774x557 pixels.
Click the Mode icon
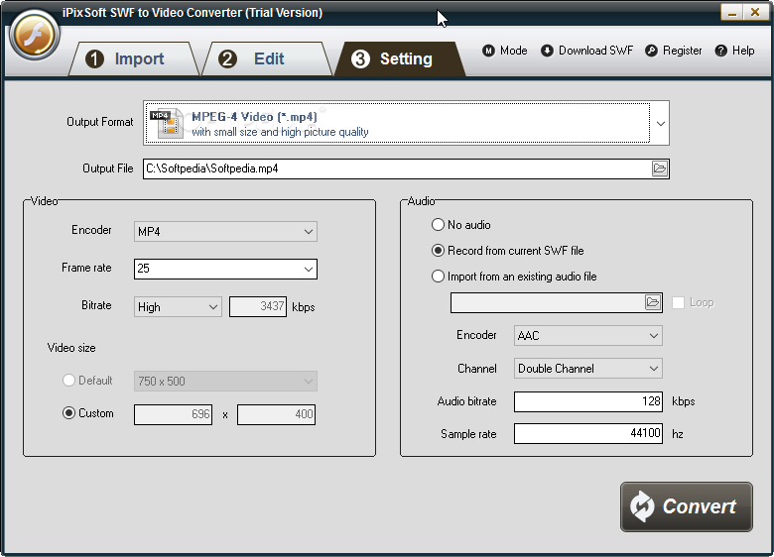click(x=488, y=51)
